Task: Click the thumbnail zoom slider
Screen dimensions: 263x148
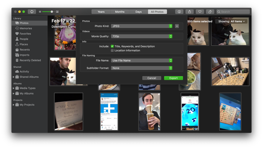Action: [48, 11]
